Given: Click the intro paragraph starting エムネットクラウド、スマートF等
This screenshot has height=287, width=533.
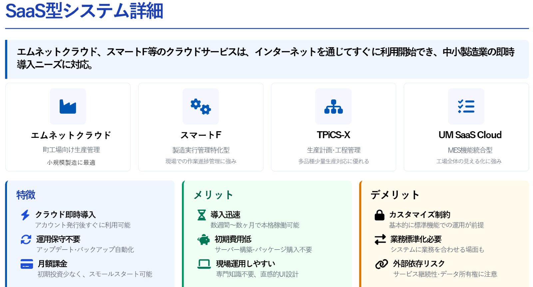Looking at the screenshot, I should click(x=266, y=58).
